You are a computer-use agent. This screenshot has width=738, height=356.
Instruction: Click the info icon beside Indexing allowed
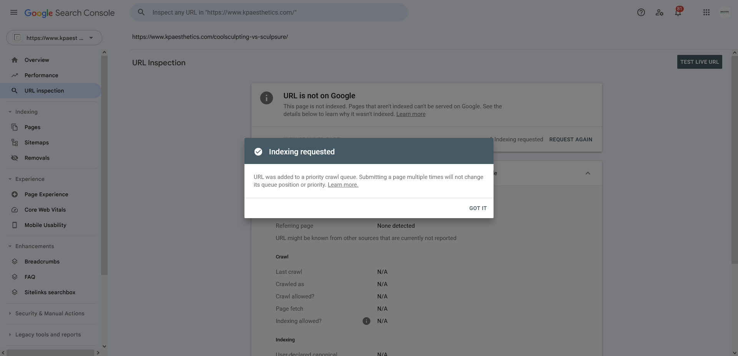coord(366,321)
